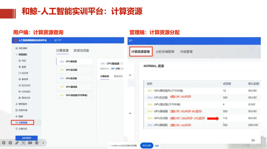Image resolution: width=267 pixels, height=149 pixels.
Task: Switch to the 计算资源 tab
Action: point(62,50)
